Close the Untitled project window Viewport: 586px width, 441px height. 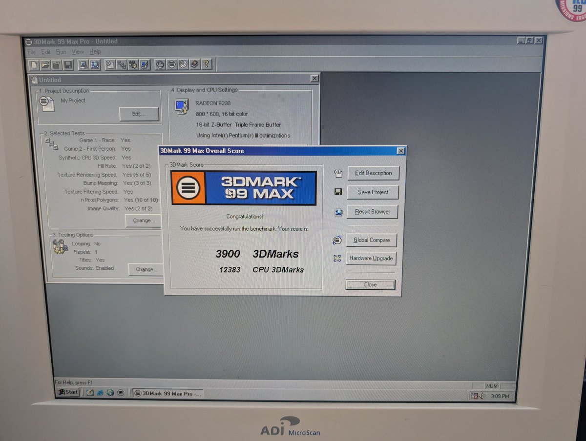314,79
